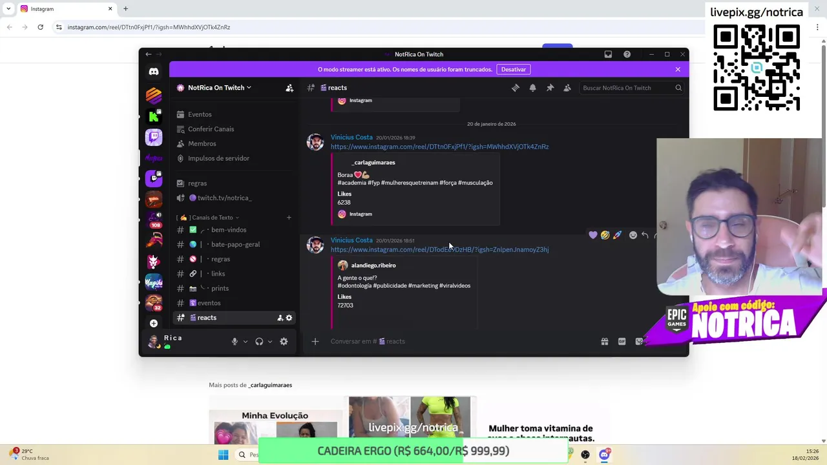Add a server with plus button
827x465 pixels.
[x=154, y=323]
